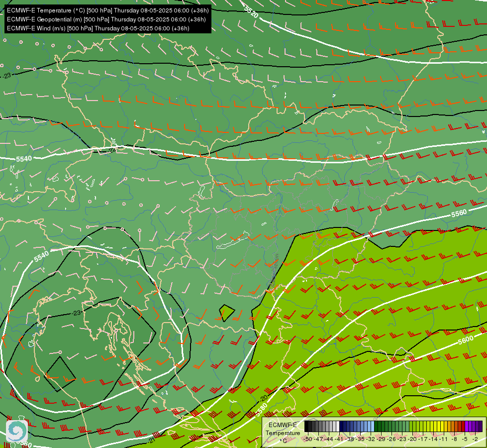Image resolution: width=487 pixels, height=448 pixels.
Task: Click the ECMWF-E legend title
Action: pyautogui.click(x=283, y=425)
